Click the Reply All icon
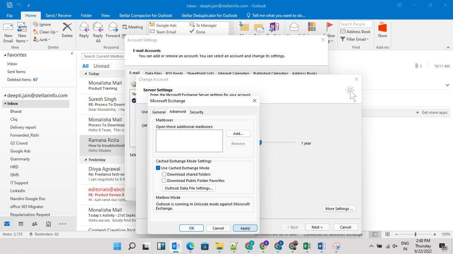 (x=98, y=27)
